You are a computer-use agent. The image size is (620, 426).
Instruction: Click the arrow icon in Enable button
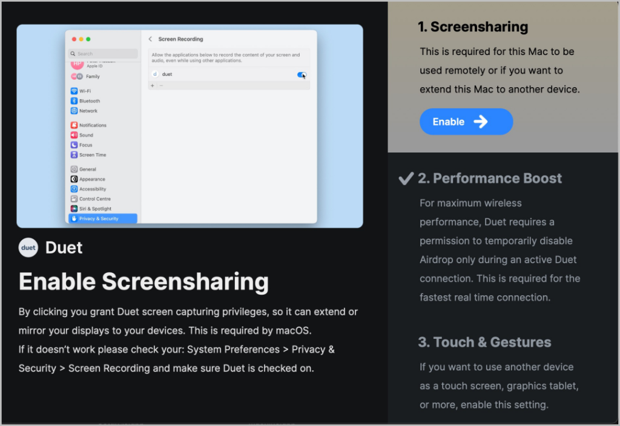point(481,122)
